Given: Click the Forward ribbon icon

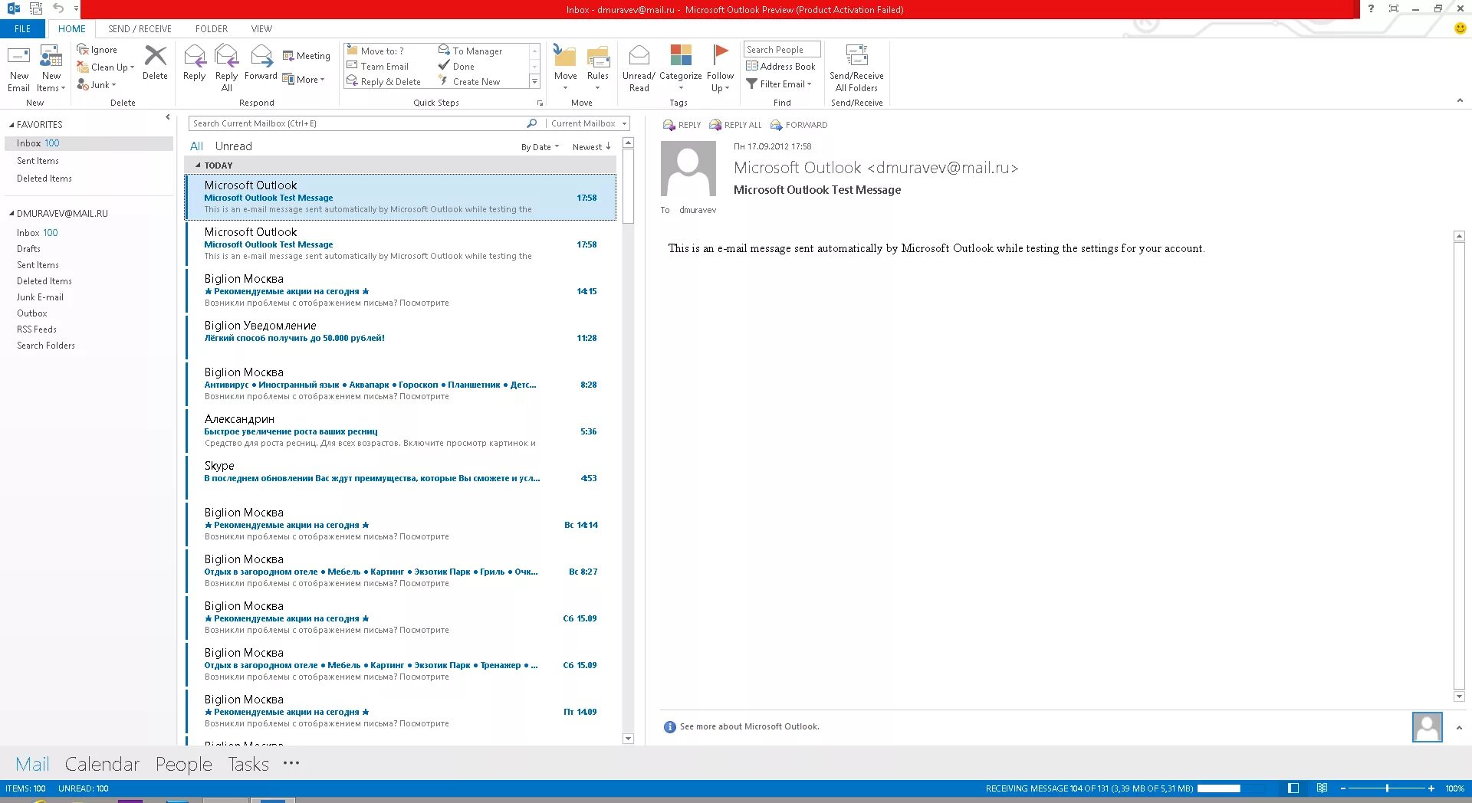Looking at the screenshot, I should (x=261, y=63).
